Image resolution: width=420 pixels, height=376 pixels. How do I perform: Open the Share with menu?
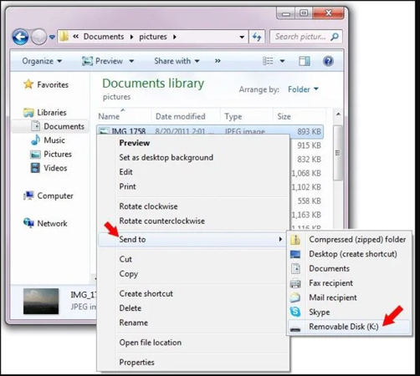pos(177,61)
